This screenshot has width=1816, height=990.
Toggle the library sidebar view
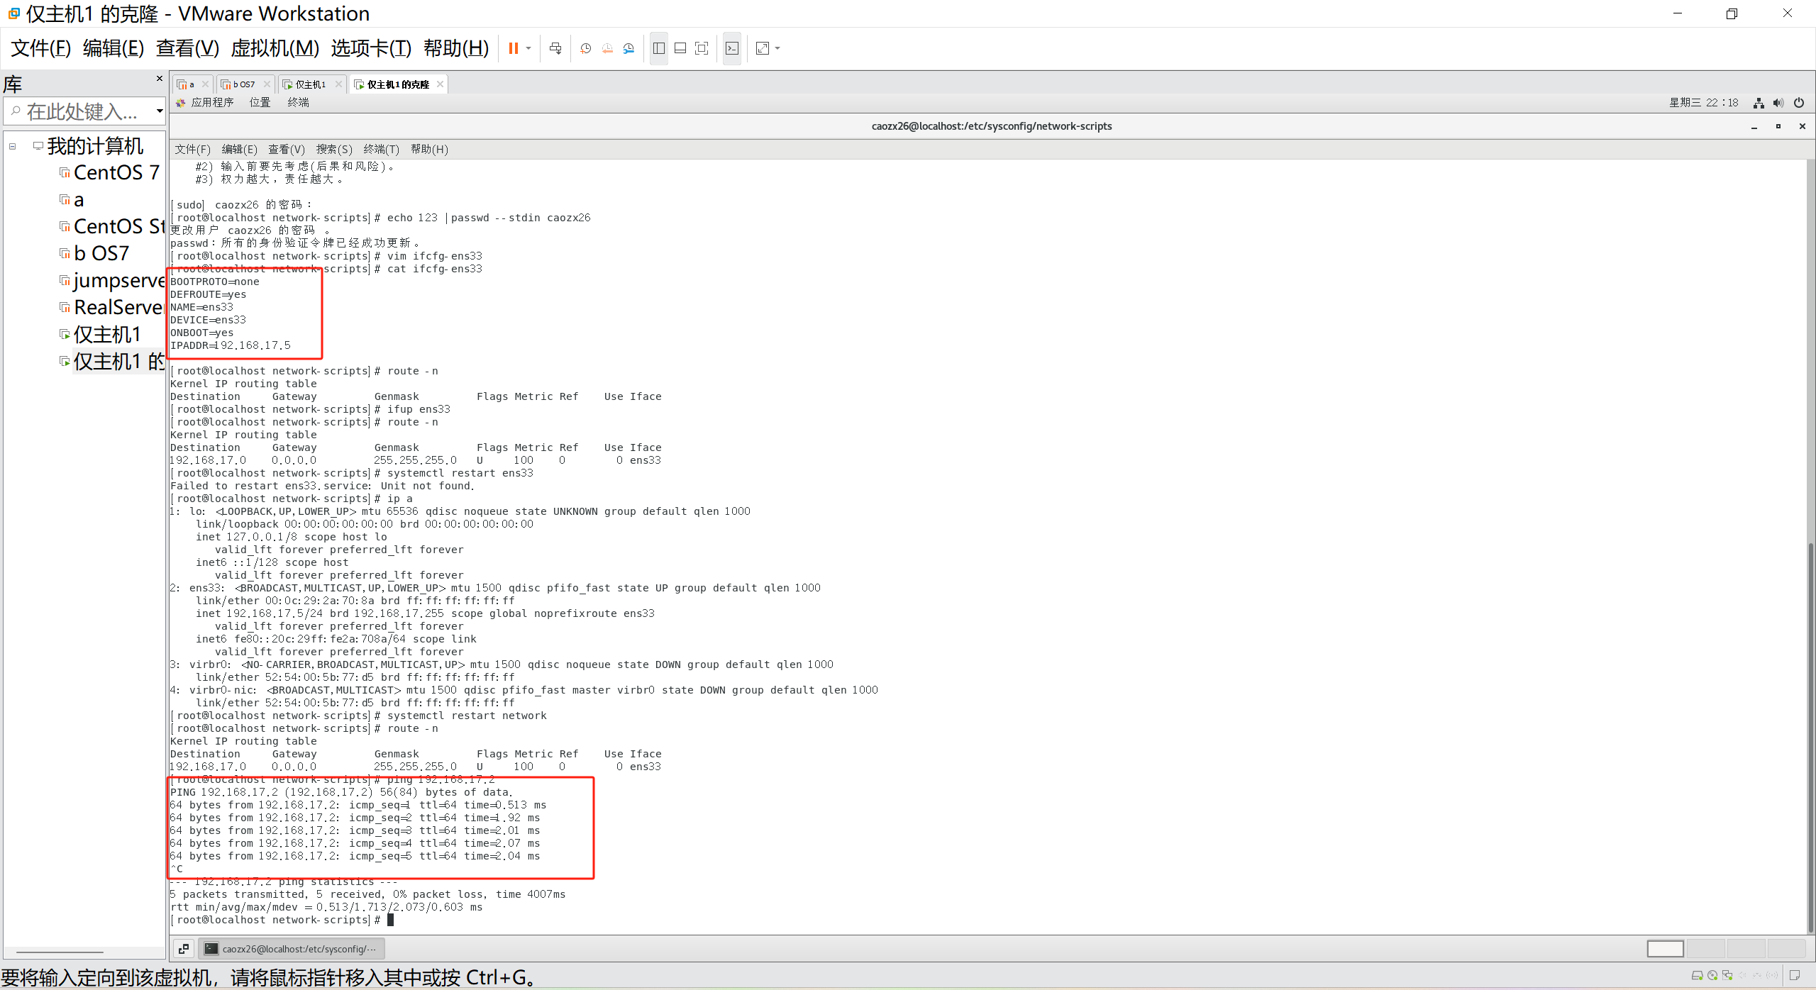659,48
